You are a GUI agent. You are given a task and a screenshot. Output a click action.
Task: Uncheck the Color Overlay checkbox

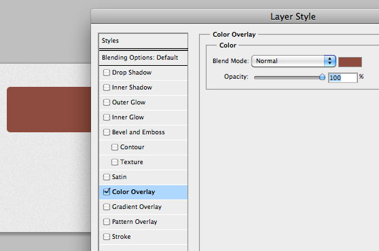(107, 192)
